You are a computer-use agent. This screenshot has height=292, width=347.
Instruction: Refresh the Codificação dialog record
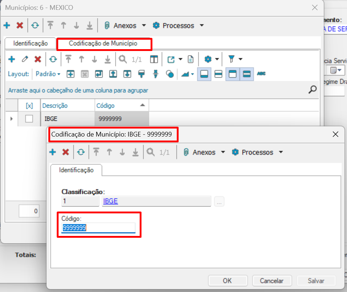(x=81, y=152)
